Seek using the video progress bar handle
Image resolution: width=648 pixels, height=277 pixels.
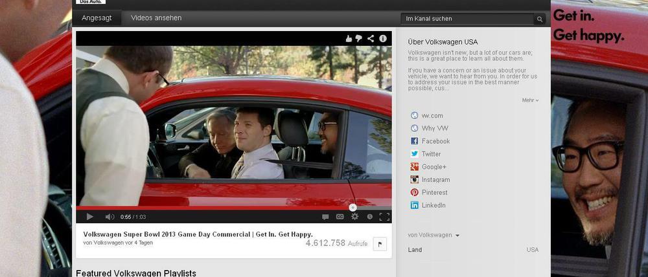(x=353, y=208)
